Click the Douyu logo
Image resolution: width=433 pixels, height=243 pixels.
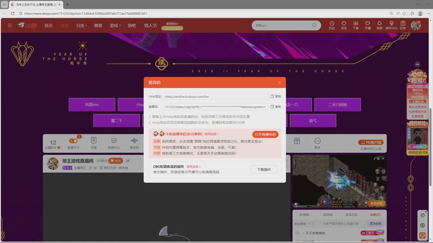[28, 25]
